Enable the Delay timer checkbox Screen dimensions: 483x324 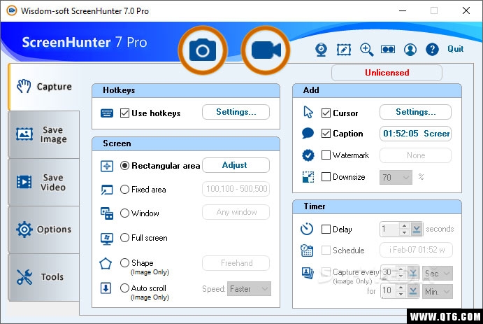(x=326, y=230)
